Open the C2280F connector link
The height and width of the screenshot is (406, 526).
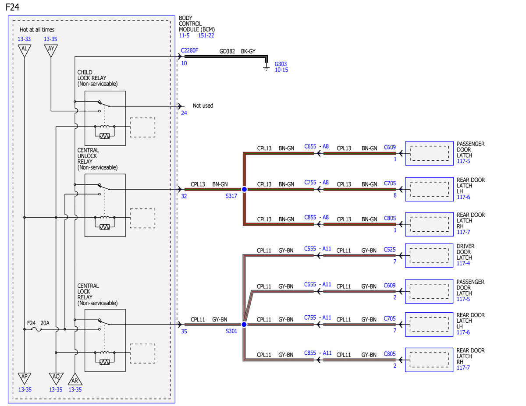coord(189,51)
